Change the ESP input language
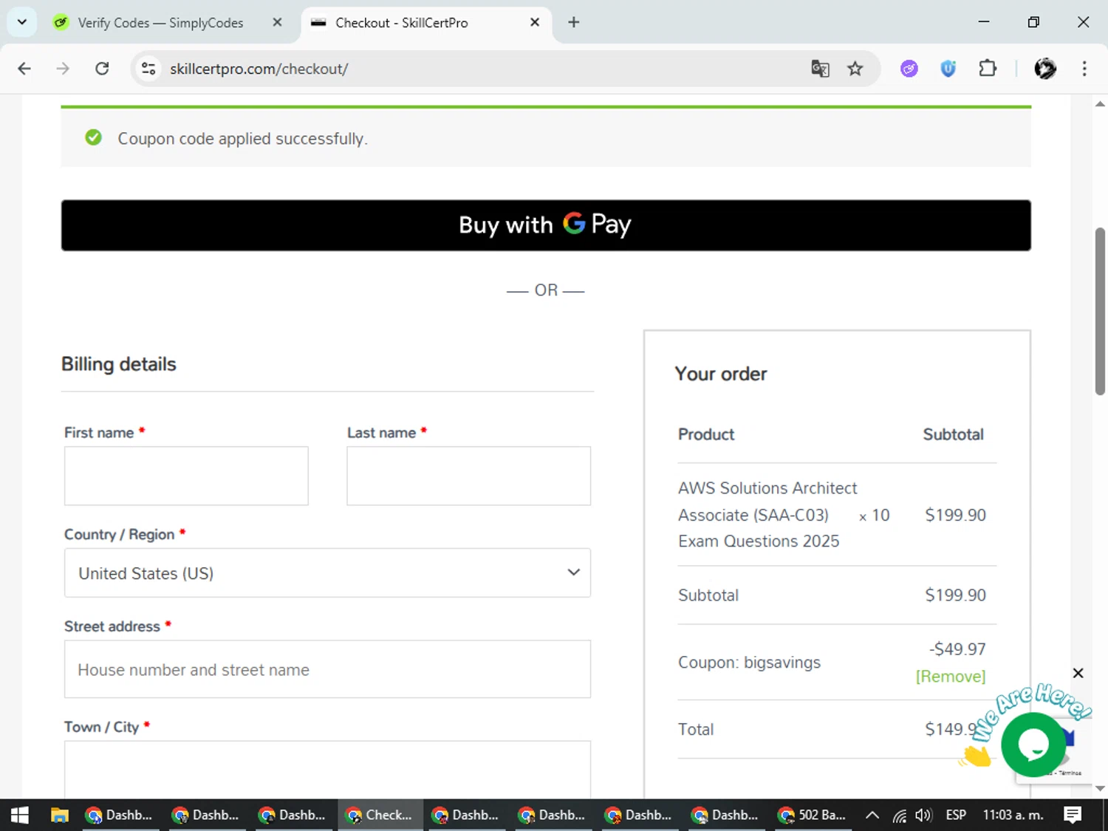1108x831 pixels. (956, 815)
